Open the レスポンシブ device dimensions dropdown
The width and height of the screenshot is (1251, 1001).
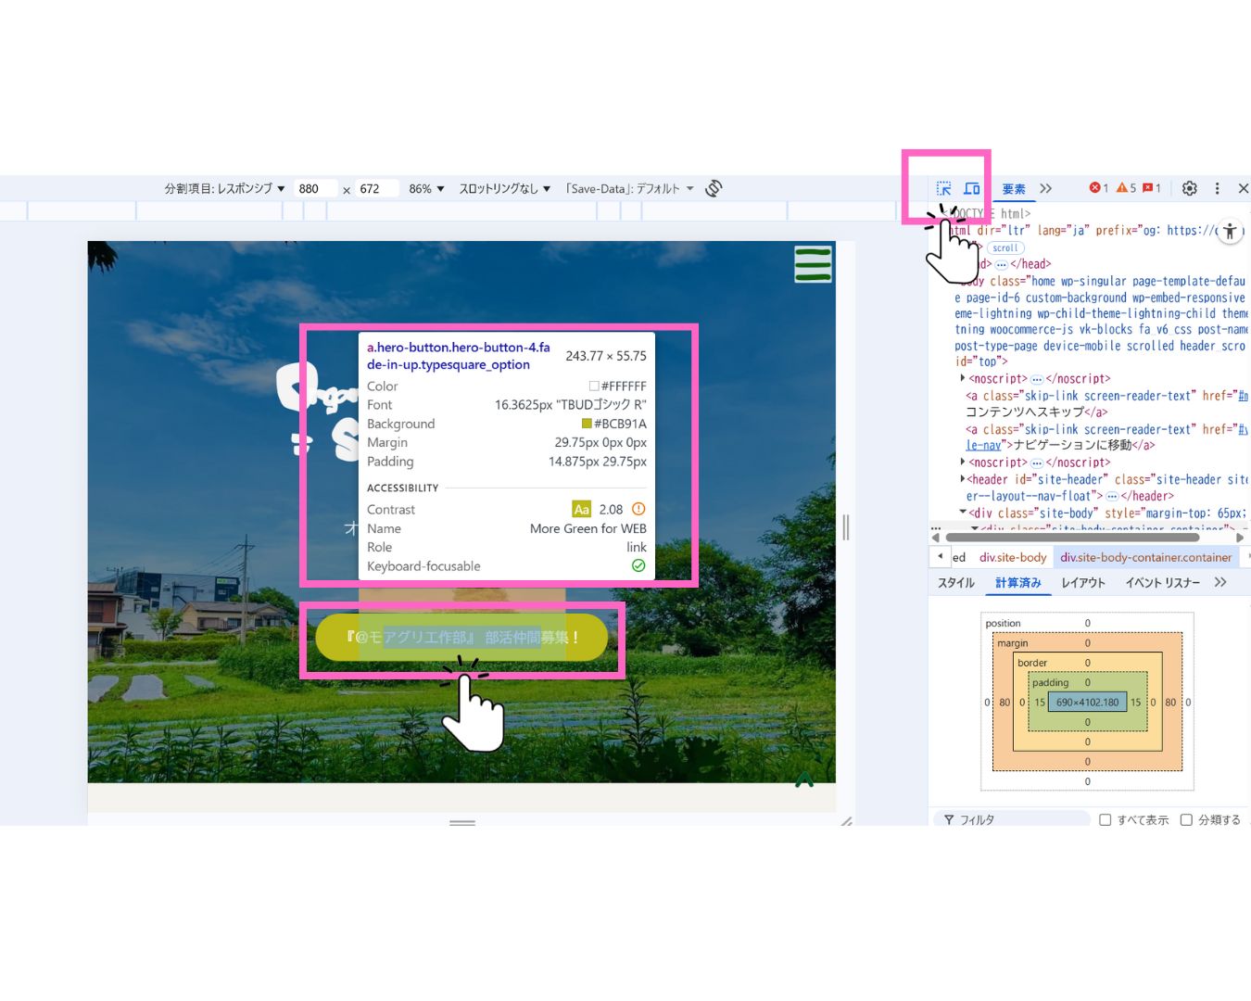(x=224, y=188)
